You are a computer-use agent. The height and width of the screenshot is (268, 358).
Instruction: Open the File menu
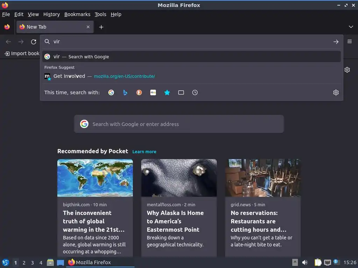click(6, 14)
